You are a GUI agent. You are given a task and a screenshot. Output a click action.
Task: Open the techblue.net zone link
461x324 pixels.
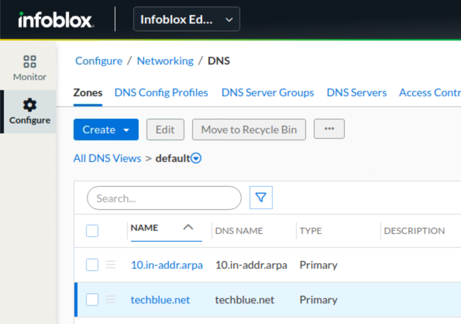click(160, 300)
